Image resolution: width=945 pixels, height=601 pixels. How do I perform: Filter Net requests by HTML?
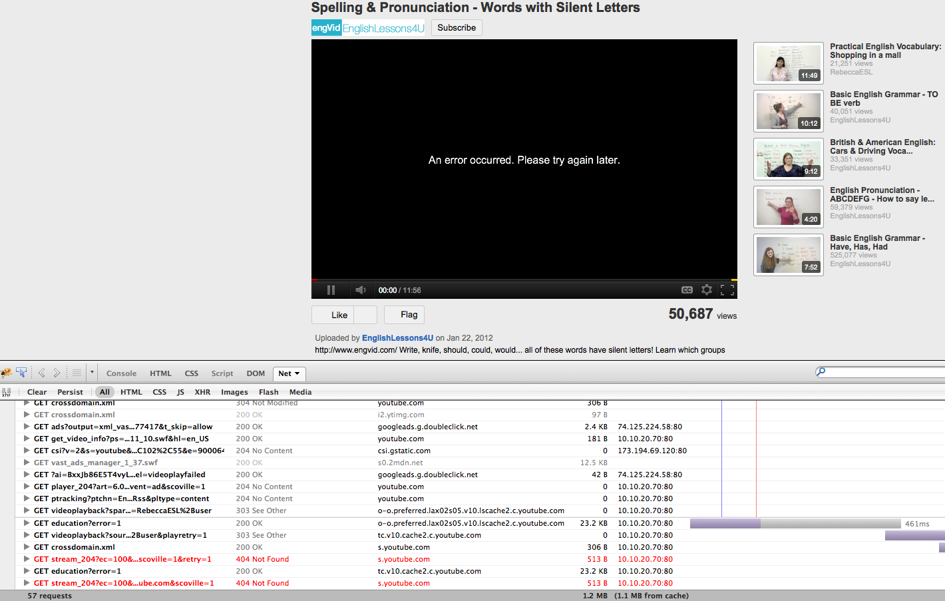(x=131, y=392)
